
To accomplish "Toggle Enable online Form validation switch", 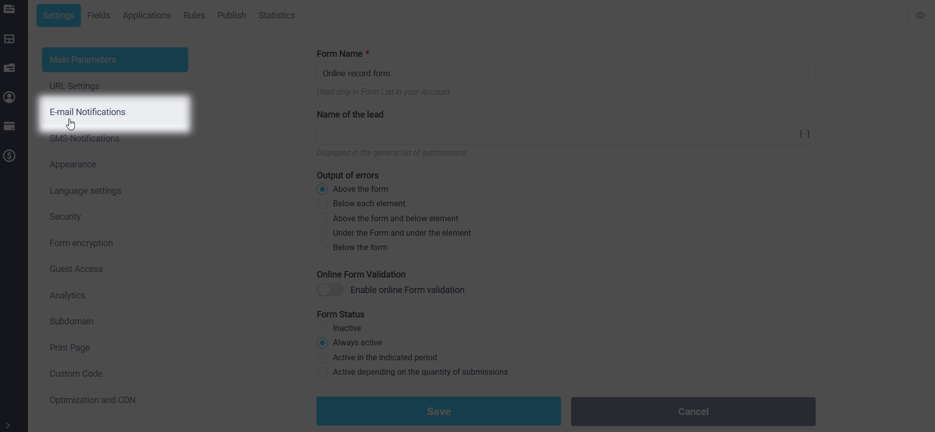I will [330, 290].
